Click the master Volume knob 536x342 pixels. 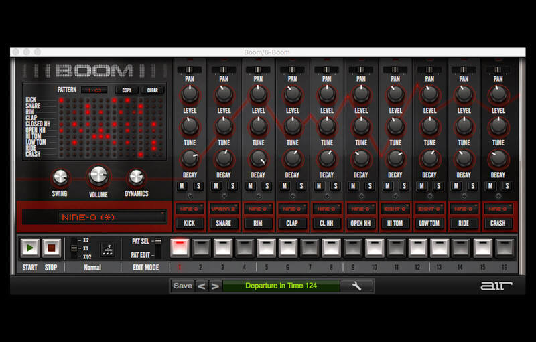98,176
